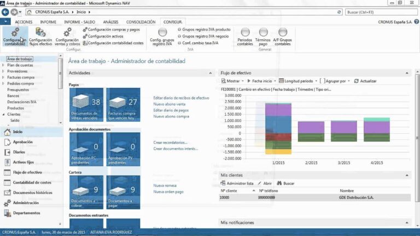This screenshot has height=236, width=420.
Task: Open the Agrupar por dropdown
Action: tap(335, 81)
